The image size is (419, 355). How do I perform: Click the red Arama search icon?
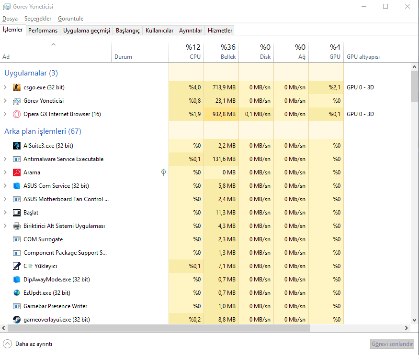coord(17,172)
